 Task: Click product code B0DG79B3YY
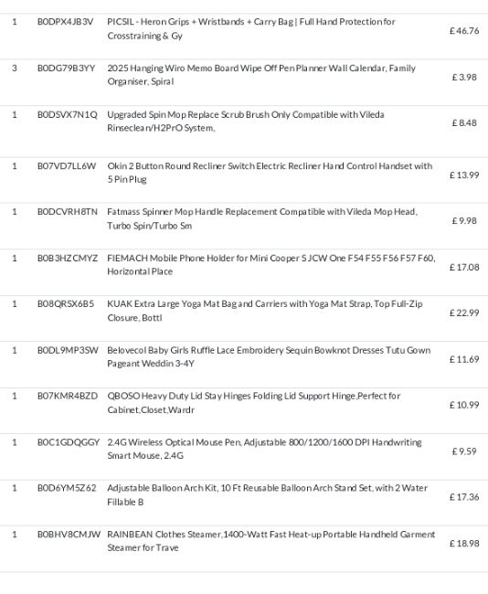pos(67,69)
